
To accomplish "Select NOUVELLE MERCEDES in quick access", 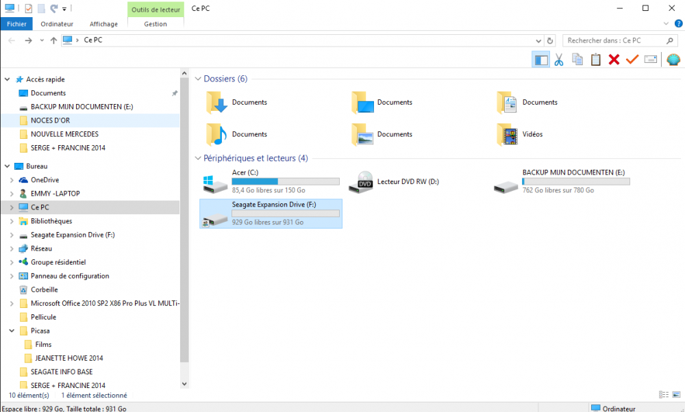I will [x=64, y=134].
